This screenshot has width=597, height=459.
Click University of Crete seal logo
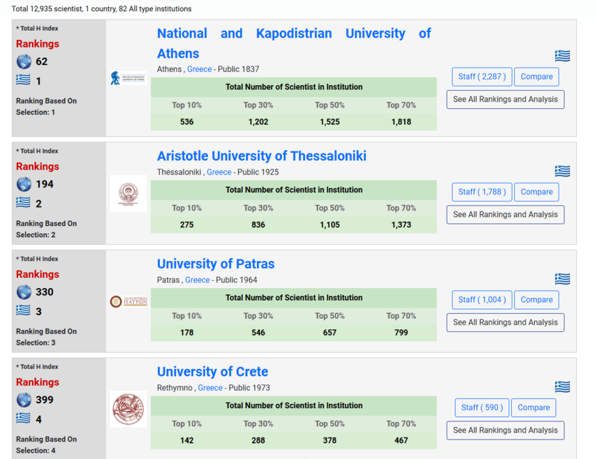[x=128, y=409]
